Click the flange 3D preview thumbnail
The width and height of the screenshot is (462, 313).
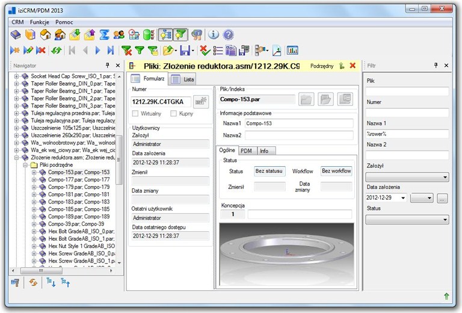click(x=286, y=255)
